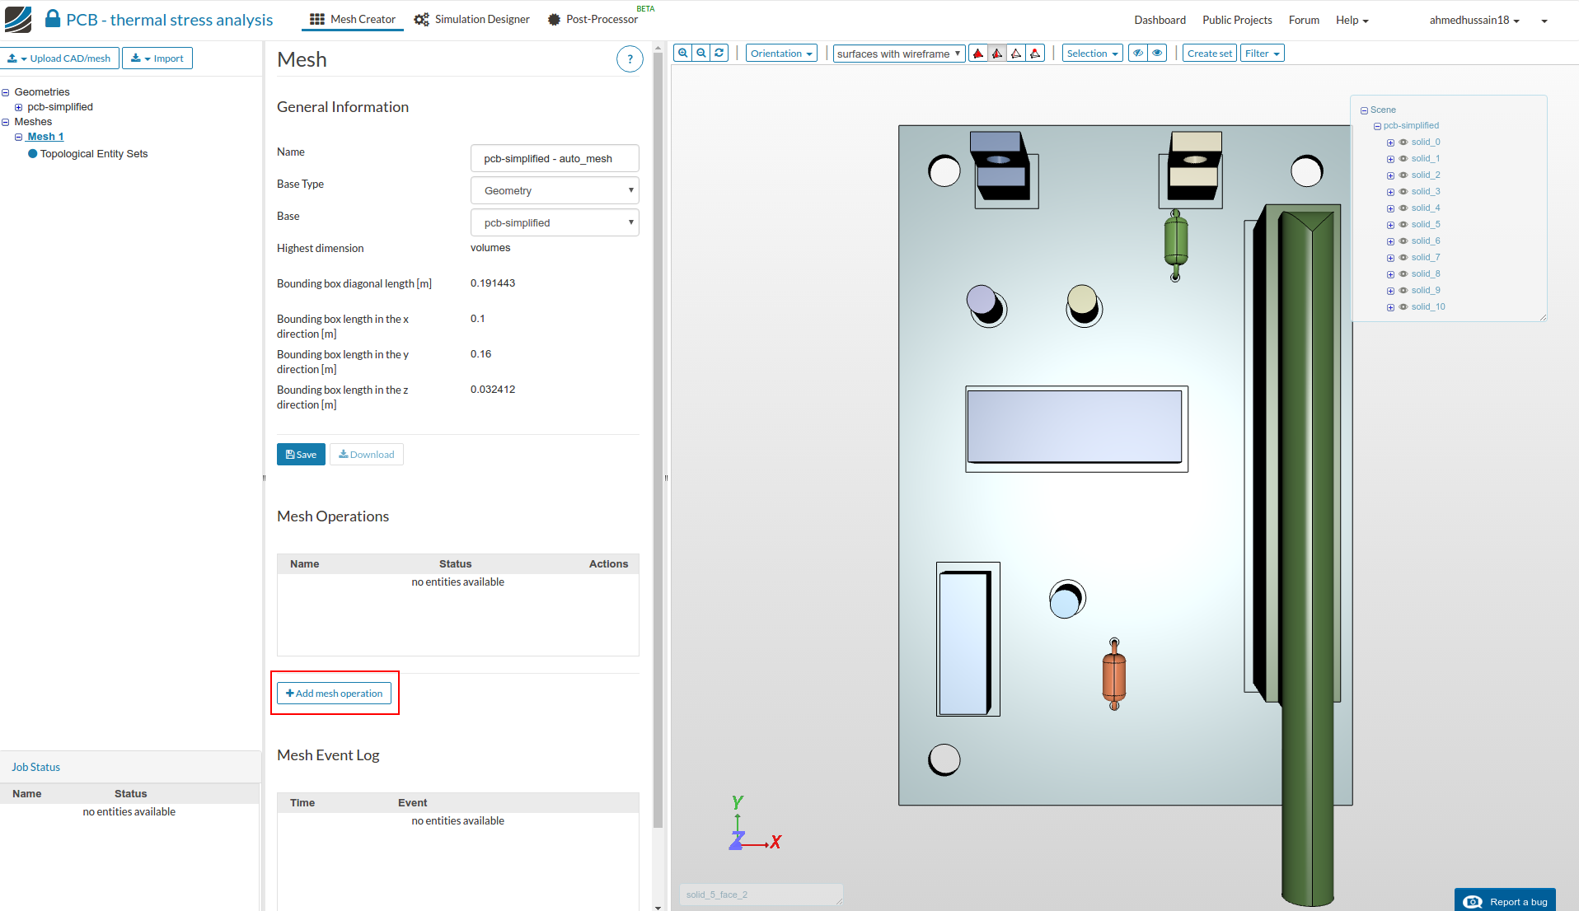
Task: Open the Filter dropdown
Action: point(1262,54)
